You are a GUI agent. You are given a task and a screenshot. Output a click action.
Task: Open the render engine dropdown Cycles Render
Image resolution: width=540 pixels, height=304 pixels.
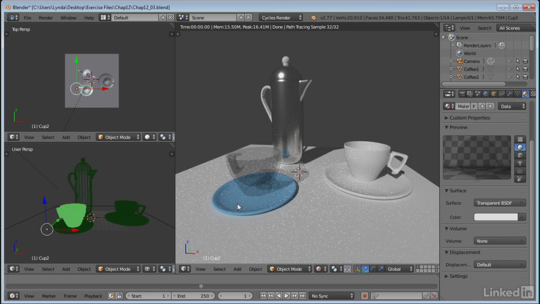coord(281,18)
